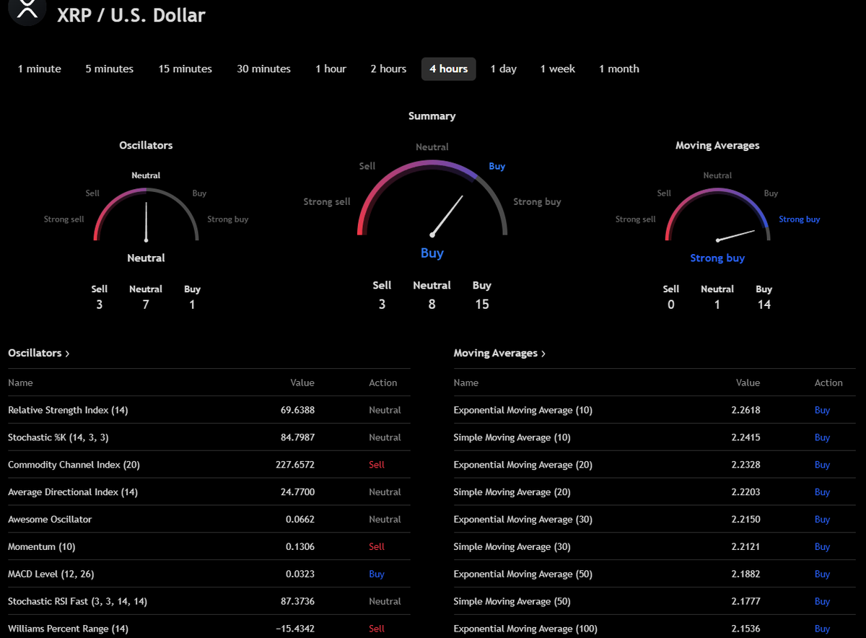
Task: Click Williams Percent Range (14) row name
Action: coord(68,629)
